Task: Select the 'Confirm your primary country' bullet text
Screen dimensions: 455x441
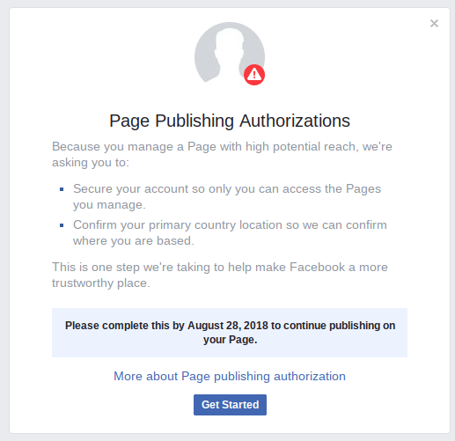Action: point(230,232)
